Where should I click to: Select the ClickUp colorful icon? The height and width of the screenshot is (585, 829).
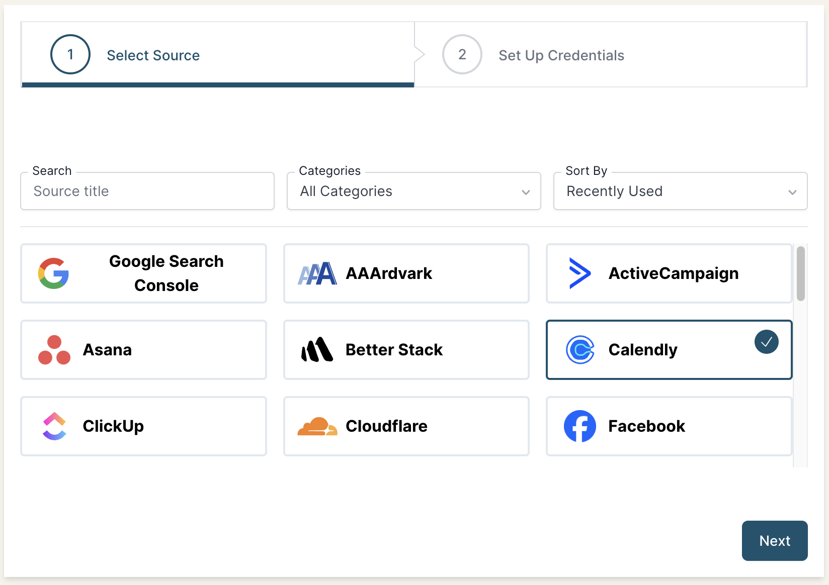coord(53,426)
